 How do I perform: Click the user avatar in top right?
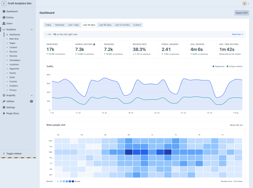click(x=244, y=3)
